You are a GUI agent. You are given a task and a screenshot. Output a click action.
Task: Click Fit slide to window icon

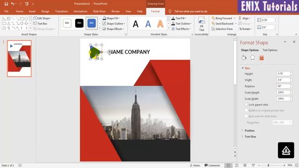pos(297,165)
